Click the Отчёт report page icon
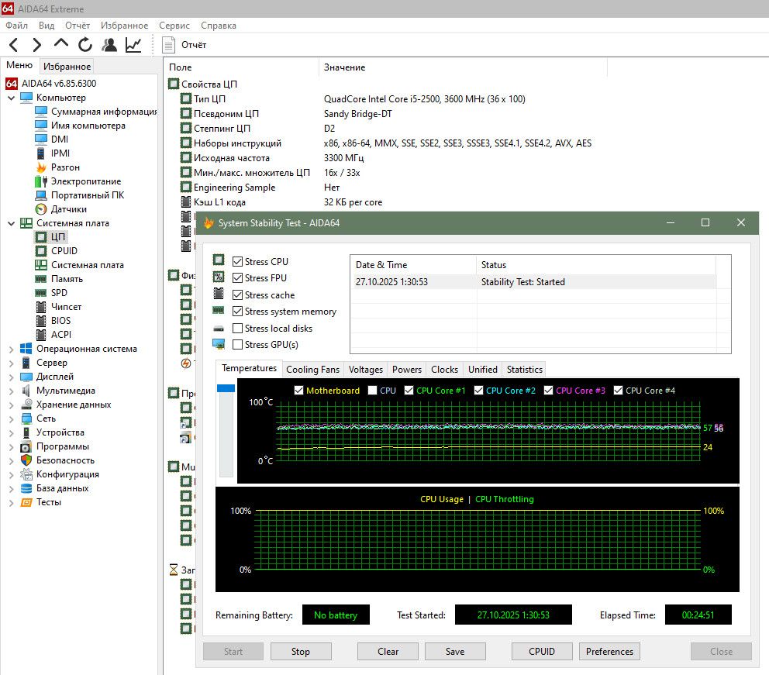This screenshot has width=769, height=675. pyautogui.click(x=169, y=45)
